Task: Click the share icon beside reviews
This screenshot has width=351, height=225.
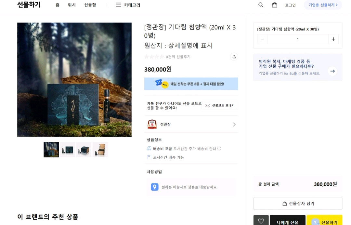Action: pyautogui.click(x=234, y=57)
